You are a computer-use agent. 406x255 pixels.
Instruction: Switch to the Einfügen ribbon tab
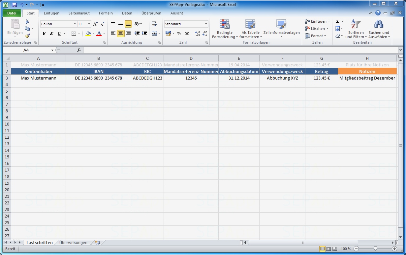click(51, 13)
